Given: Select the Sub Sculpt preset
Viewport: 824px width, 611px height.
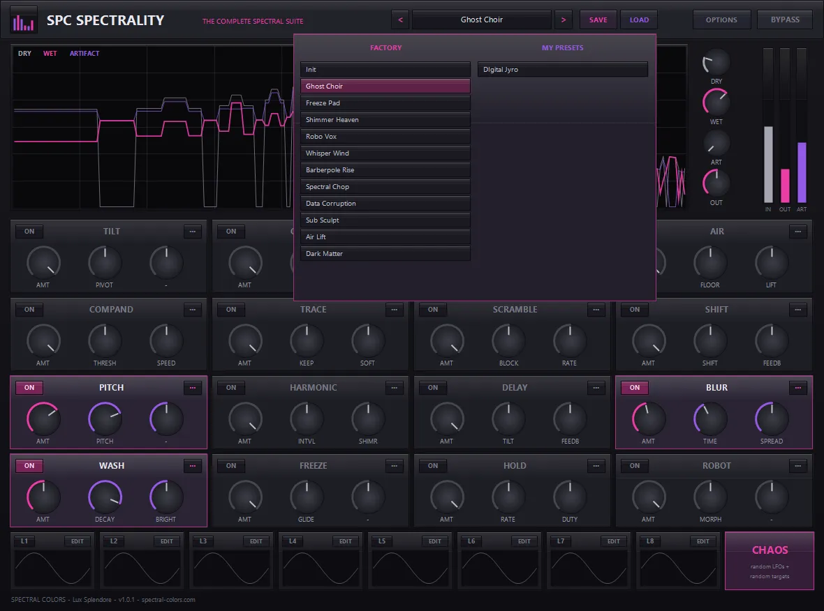Looking at the screenshot, I should (385, 220).
